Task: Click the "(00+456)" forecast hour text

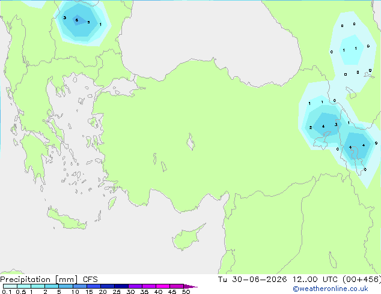Action: 362,280
